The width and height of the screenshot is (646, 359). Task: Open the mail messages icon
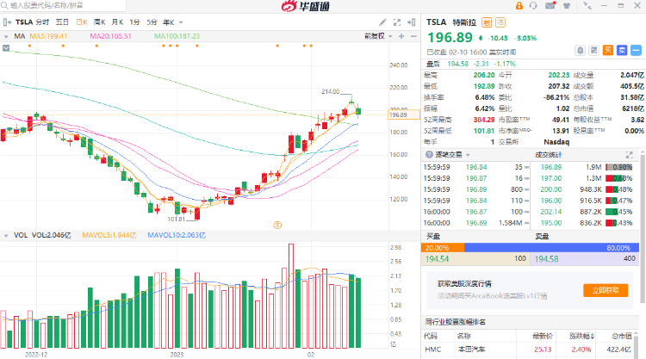click(550, 6)
